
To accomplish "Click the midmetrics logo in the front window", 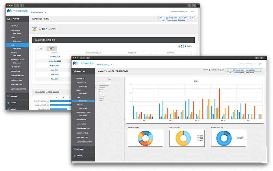I will pos(83,63).
